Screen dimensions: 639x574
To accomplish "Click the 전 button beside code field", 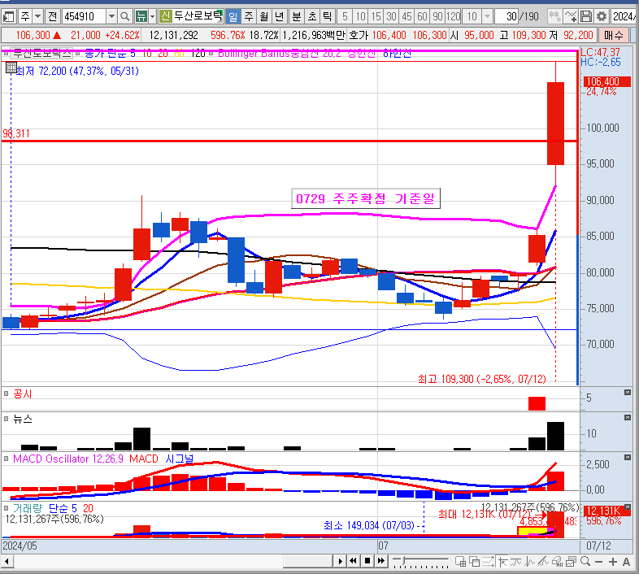I will pos(52,17).
